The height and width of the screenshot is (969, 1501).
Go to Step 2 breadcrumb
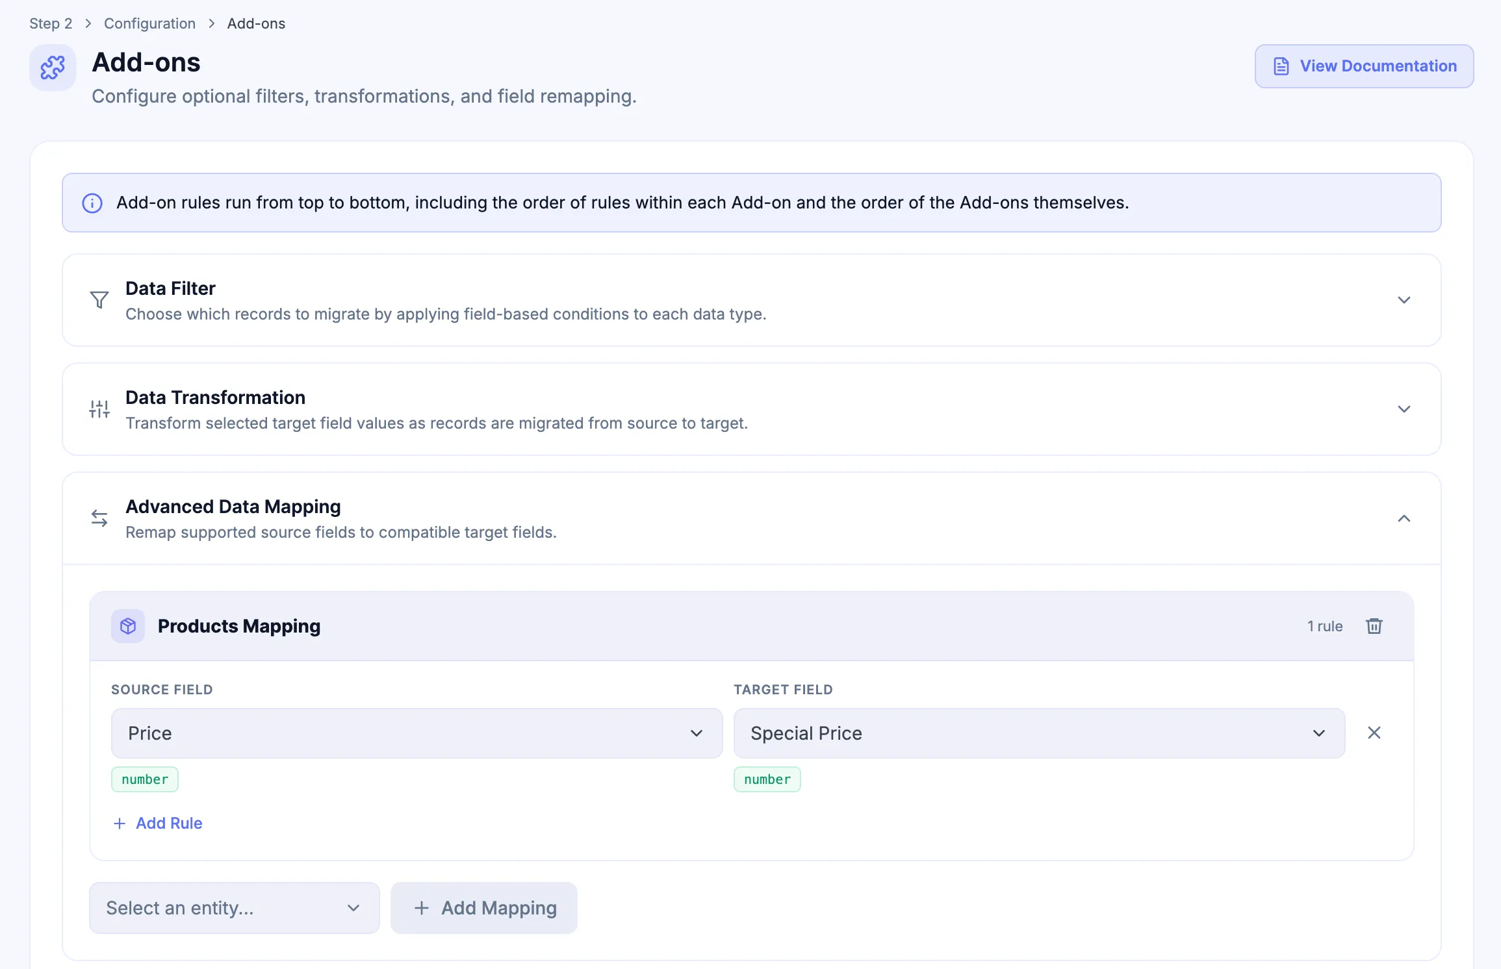coord(51,23)
